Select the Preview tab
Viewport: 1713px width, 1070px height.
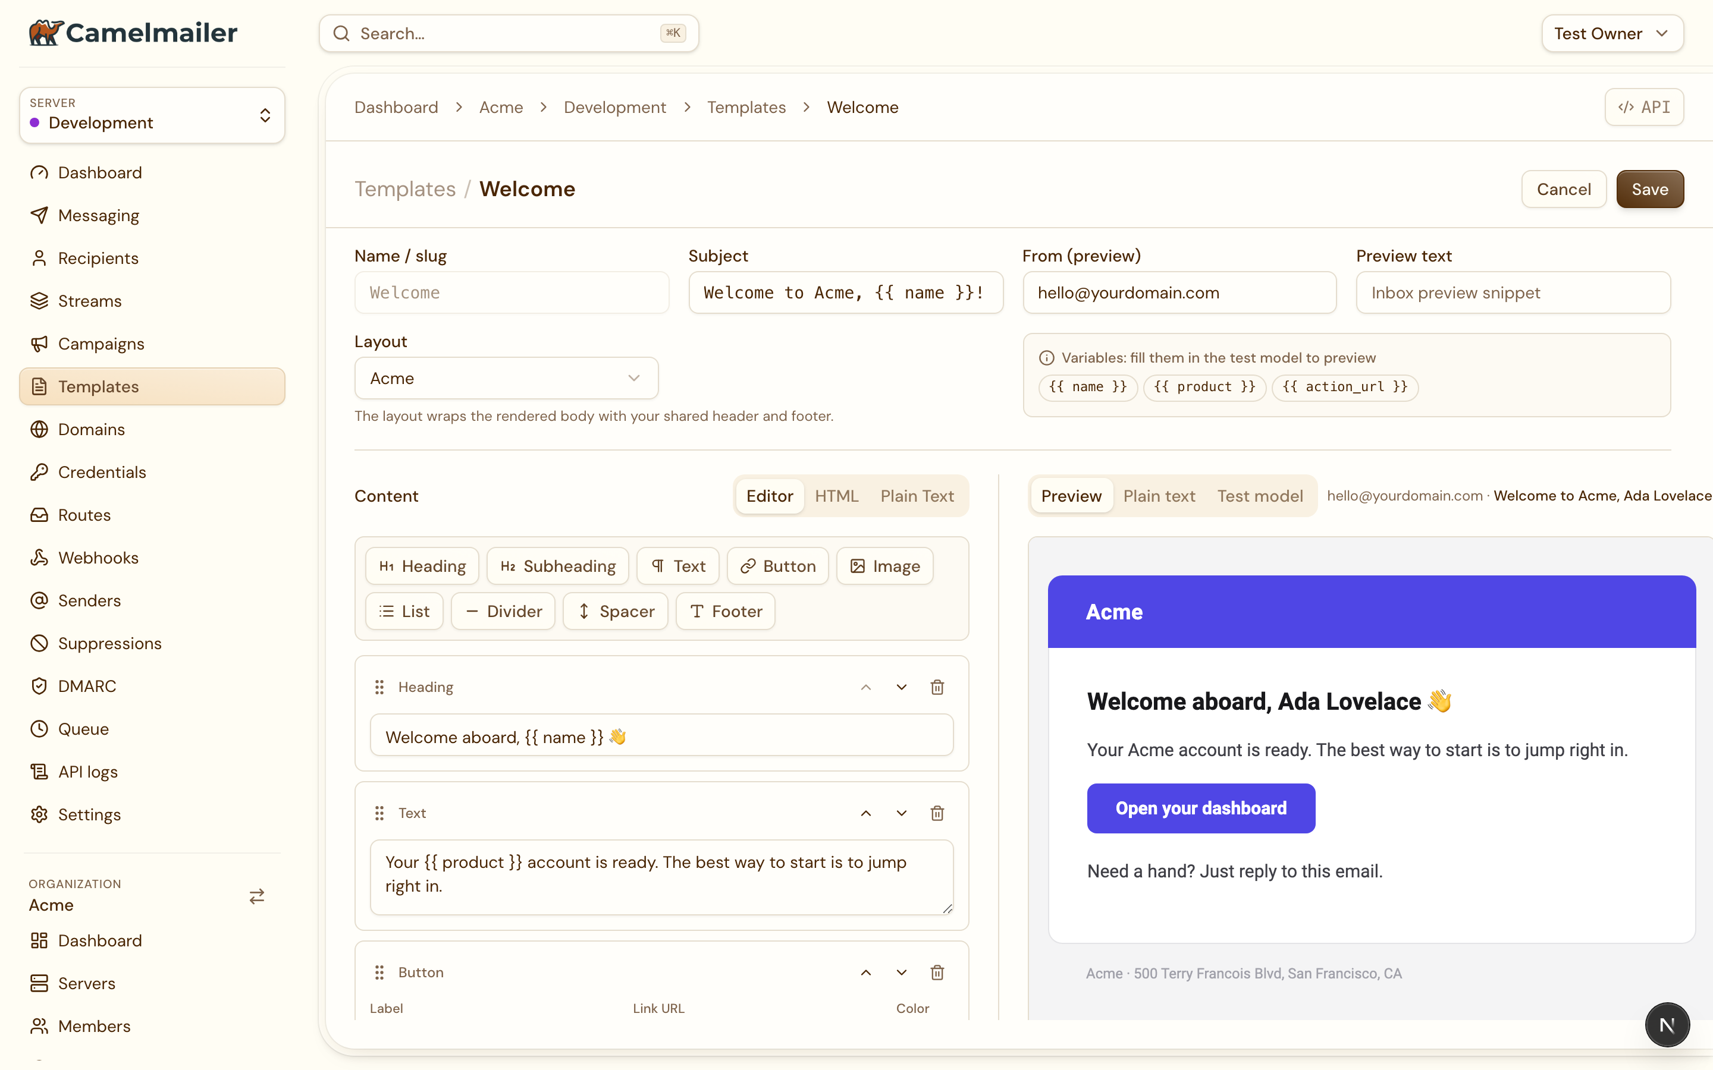point(1071,496)
